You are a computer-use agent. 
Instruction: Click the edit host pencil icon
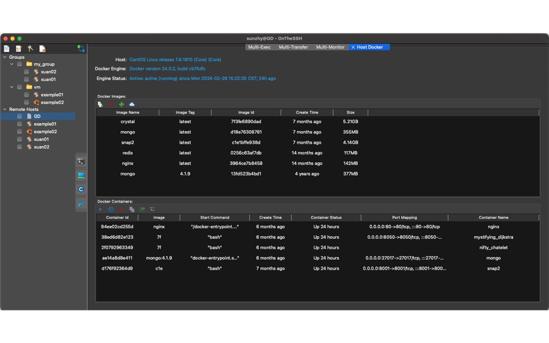pos(18,49)
